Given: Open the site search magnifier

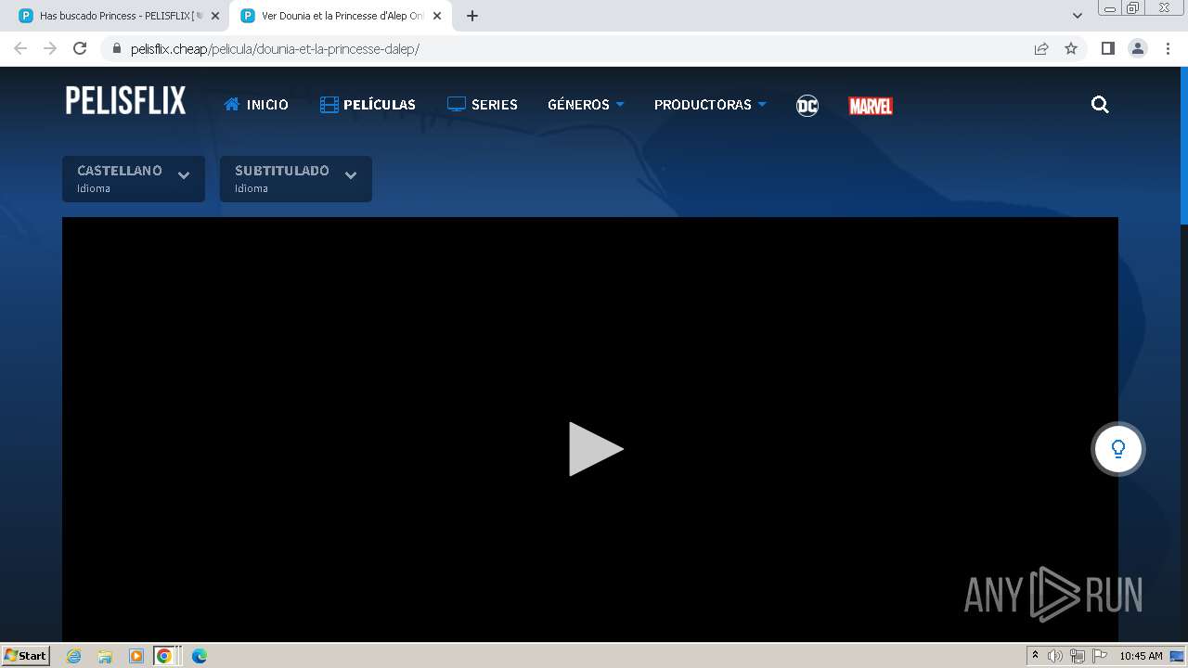Looking at the screenshot, I should (x=1100, y=105).
